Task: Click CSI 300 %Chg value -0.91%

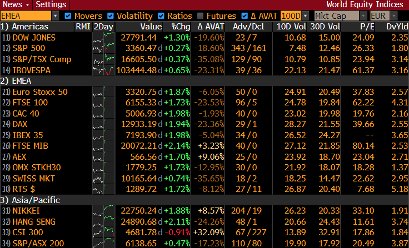Action: coord(177,232)
